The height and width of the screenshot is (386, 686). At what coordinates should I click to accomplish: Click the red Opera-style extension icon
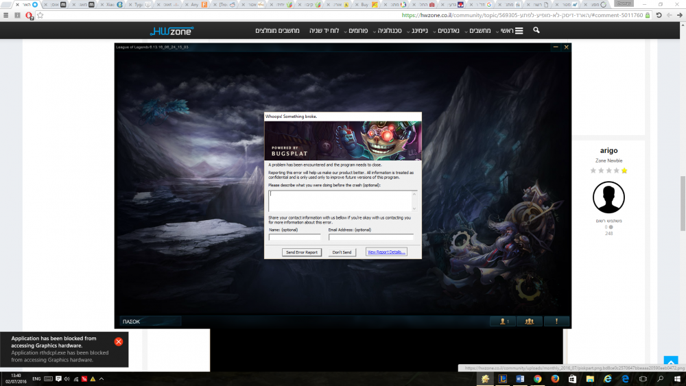point(29,16)
